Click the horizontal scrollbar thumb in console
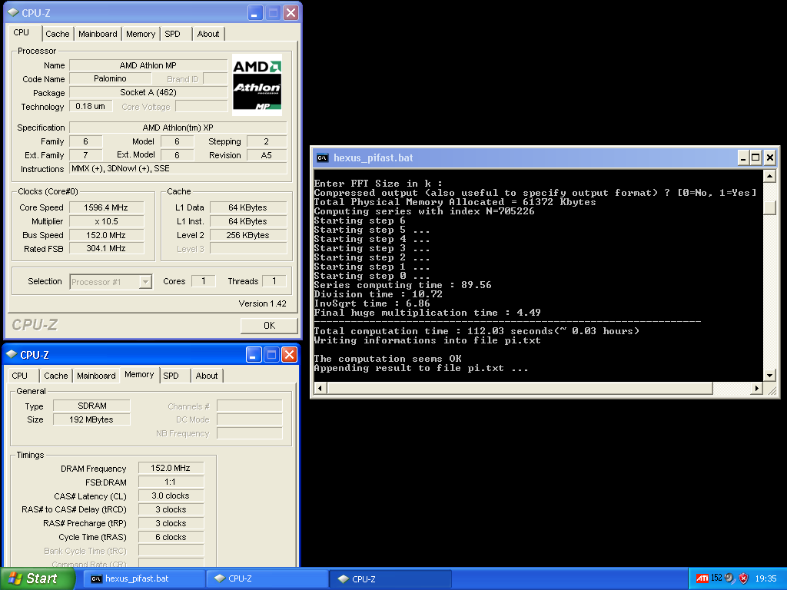787x590 pixels. (520, 388)
